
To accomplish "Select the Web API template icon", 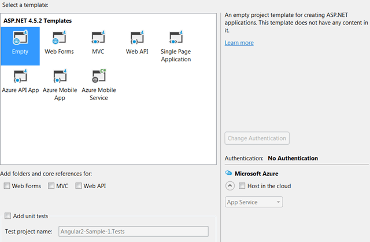I will pos(137,41).
